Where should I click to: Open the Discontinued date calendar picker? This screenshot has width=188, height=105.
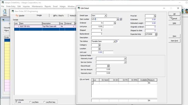click(x=108, y=66)
